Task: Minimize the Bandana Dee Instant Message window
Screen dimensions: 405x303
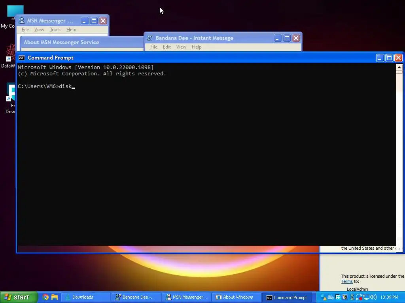Action: coord(277,38)
